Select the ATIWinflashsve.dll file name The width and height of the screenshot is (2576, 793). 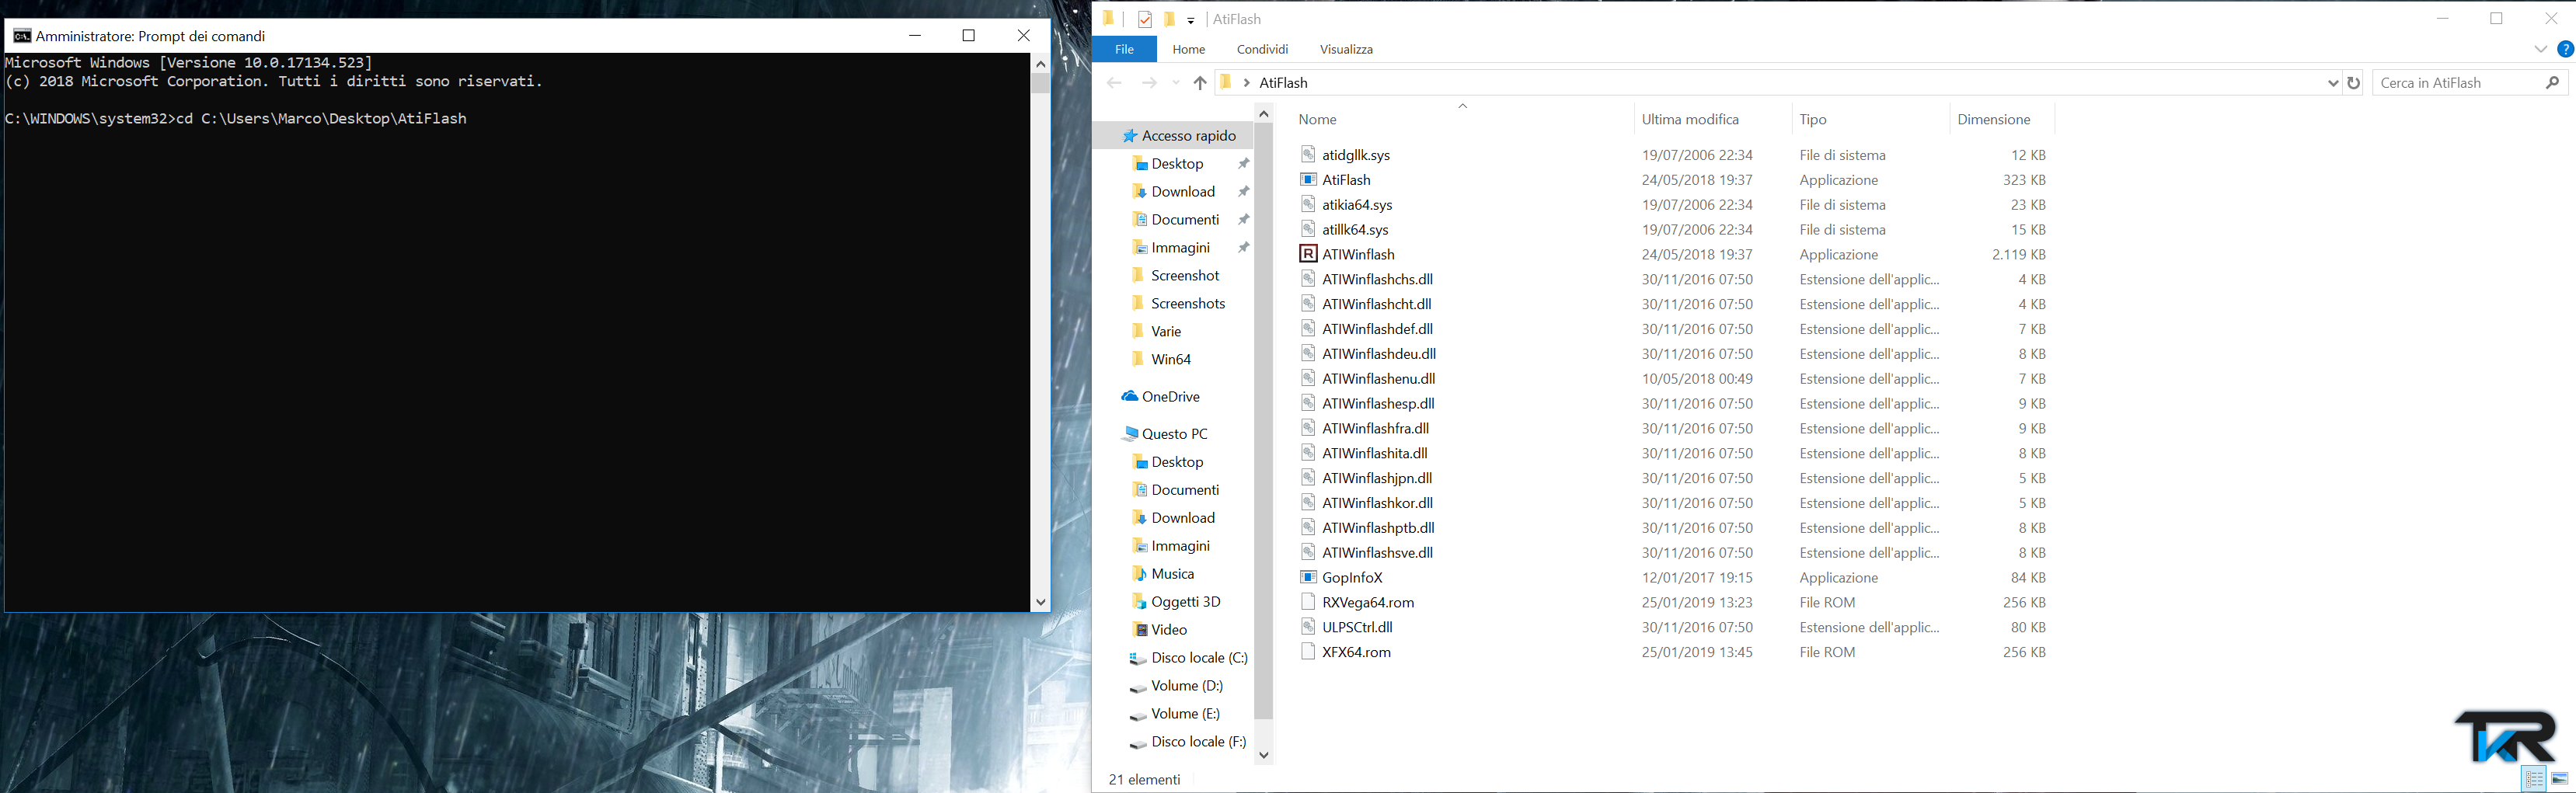(x=1377, y=553)
